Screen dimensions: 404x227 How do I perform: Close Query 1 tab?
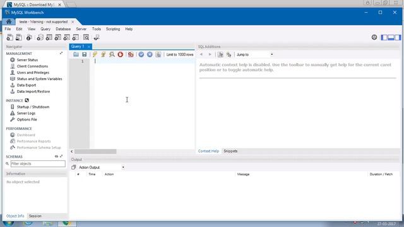click(88, 47)
